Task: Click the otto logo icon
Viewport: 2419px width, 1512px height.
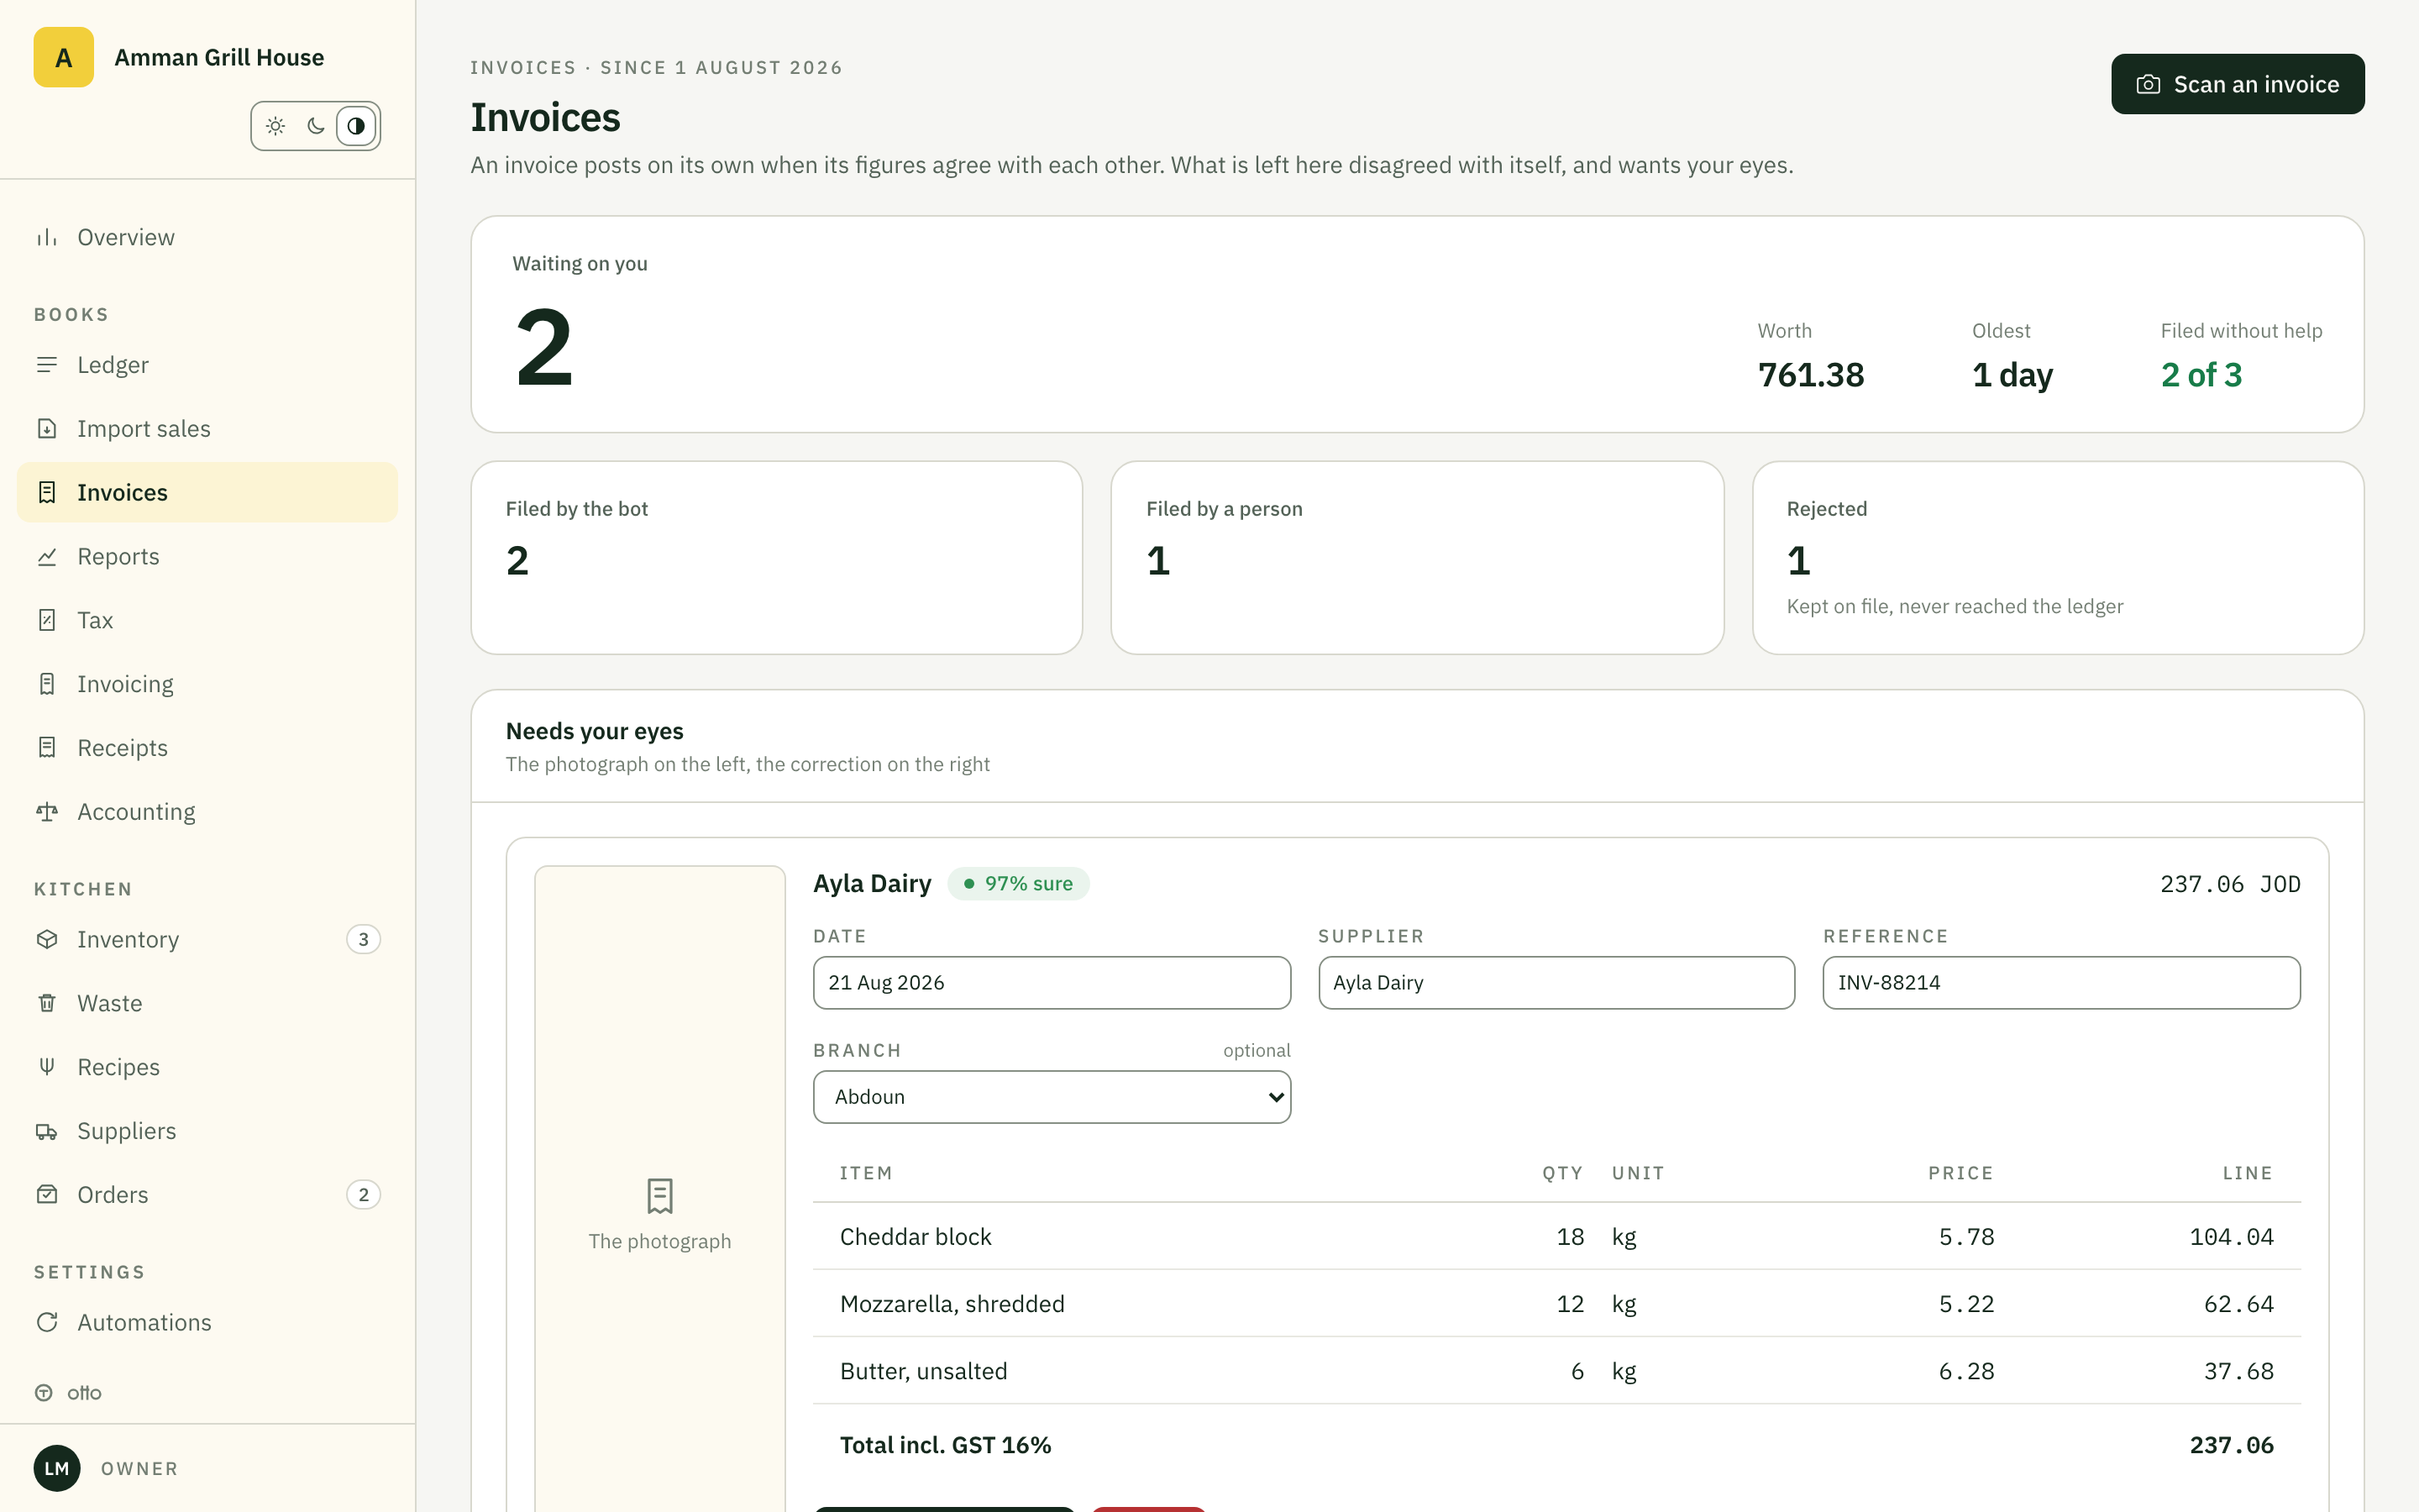Action: click(x=44, y=1393)
